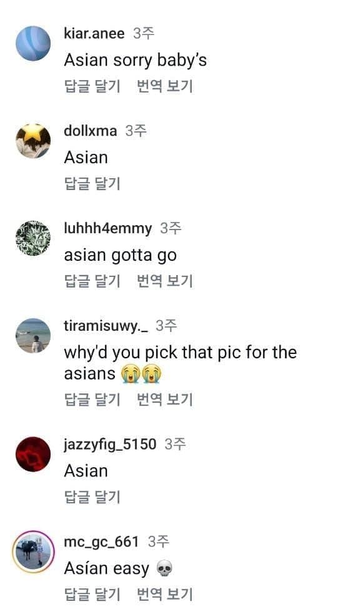Tap luhhh4emmy's green patterned avatar
This screenshot has width=338, height=609.
[33, 238]
